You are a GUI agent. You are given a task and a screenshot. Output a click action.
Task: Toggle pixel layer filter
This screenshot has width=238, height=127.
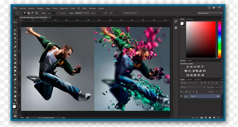[x=202, y=83]
